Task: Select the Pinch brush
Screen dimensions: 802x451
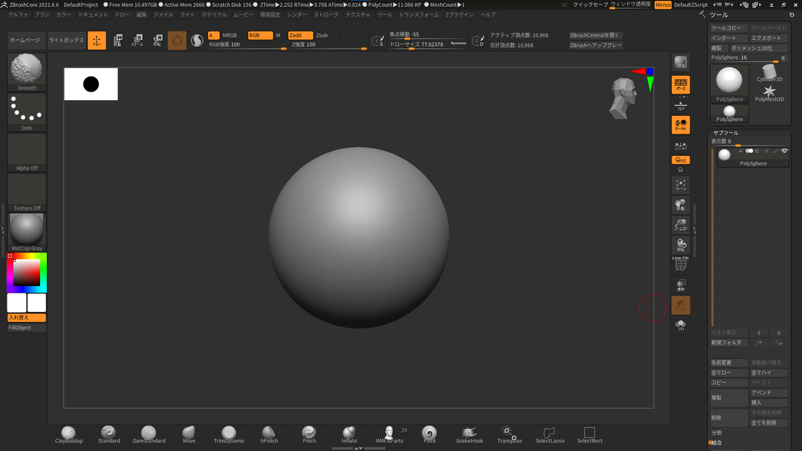Action: coord(309,434)
